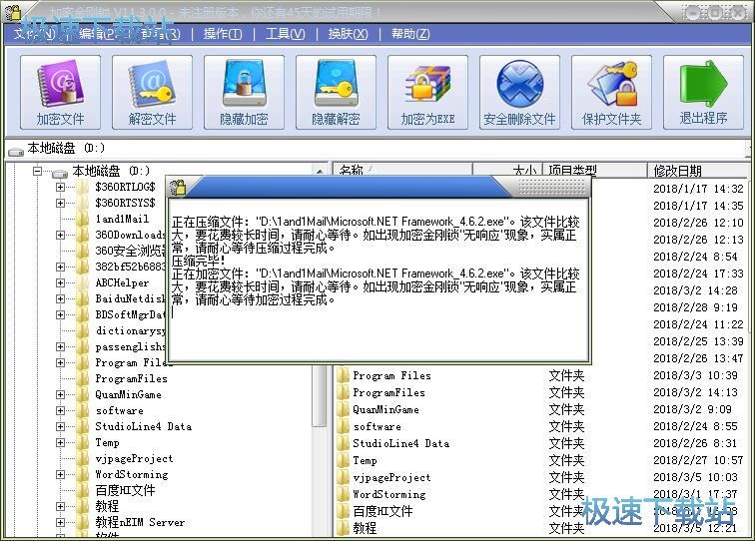755x541 pixels.
Task: Expand the QuanMinGame tree folder
Action: [x=60, y=394]
